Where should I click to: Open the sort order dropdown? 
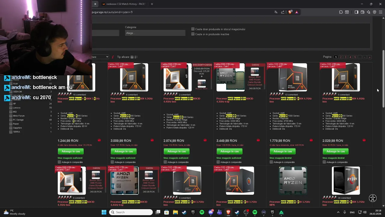[100, 57]
